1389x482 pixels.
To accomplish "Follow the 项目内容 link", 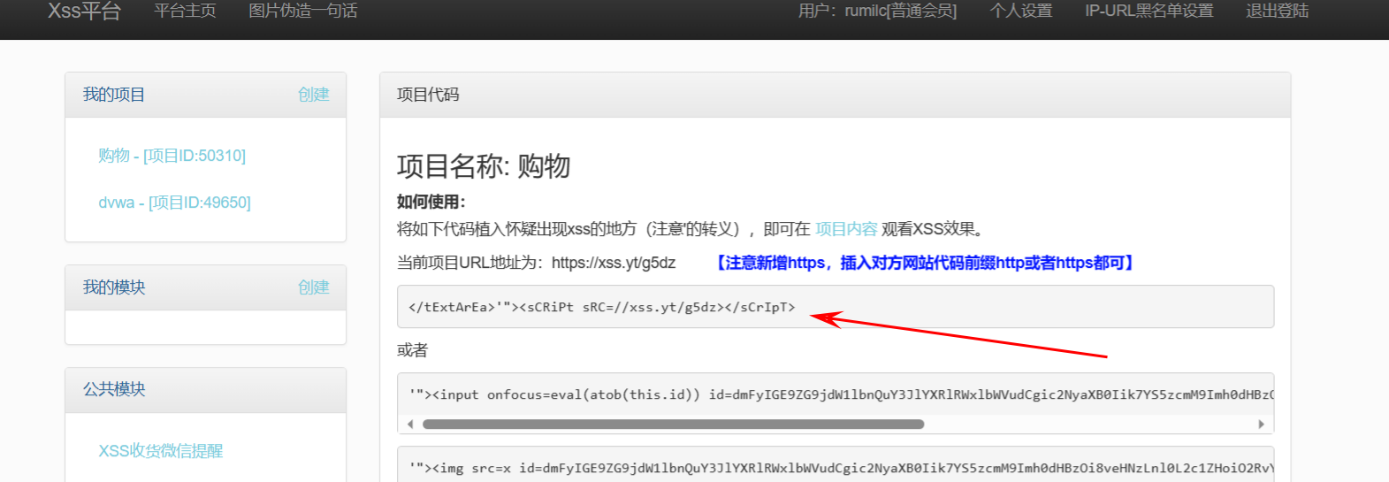I will 846,229.
